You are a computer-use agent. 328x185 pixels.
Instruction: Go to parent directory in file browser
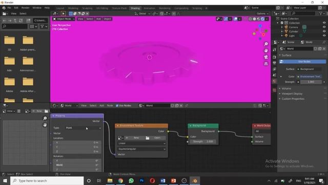pyautogui.click(x=15, y=21)
